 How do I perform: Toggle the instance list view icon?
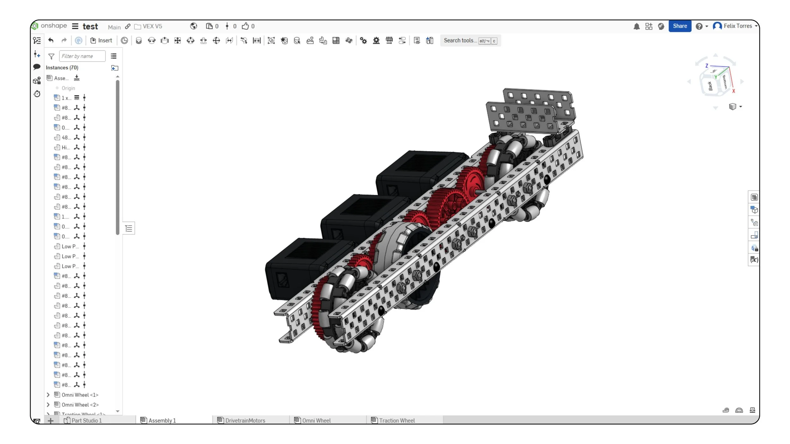tap(114, 56)
